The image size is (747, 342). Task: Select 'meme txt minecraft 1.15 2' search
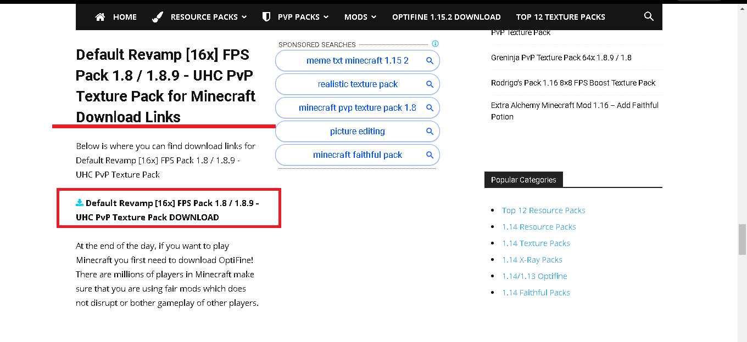(357, 61)
